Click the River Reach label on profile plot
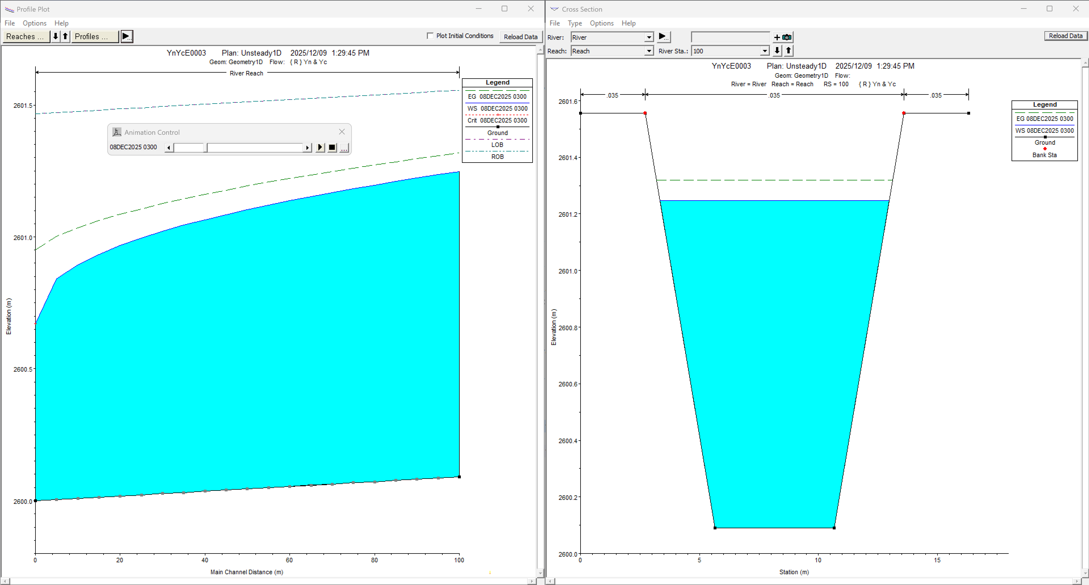Screen dimensions: 1089x585 (247, 73)
